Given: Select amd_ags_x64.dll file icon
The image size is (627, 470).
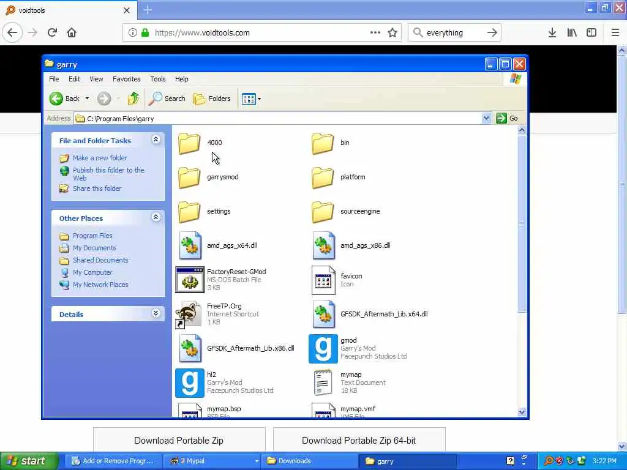Looking at the screenshot, I should (x=190, y=245).
